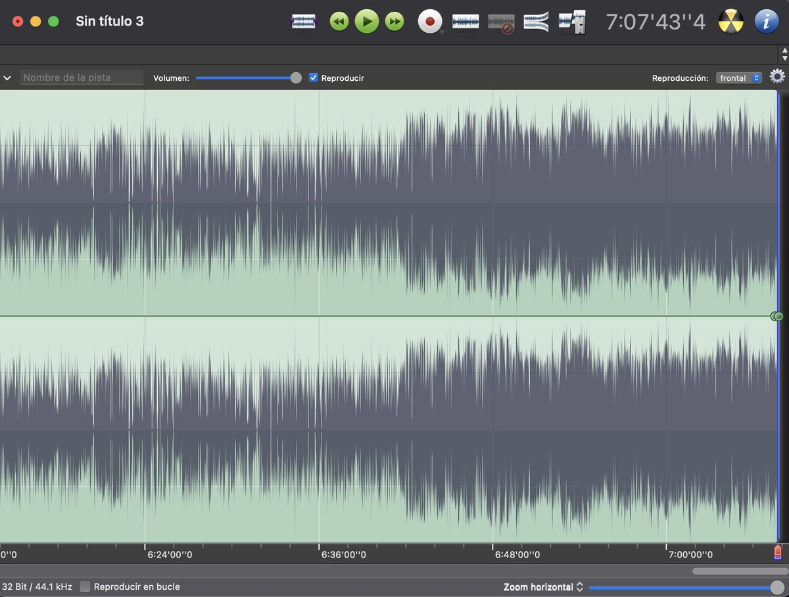Click the 6:24'00''0 timeline label

(170, 554)
